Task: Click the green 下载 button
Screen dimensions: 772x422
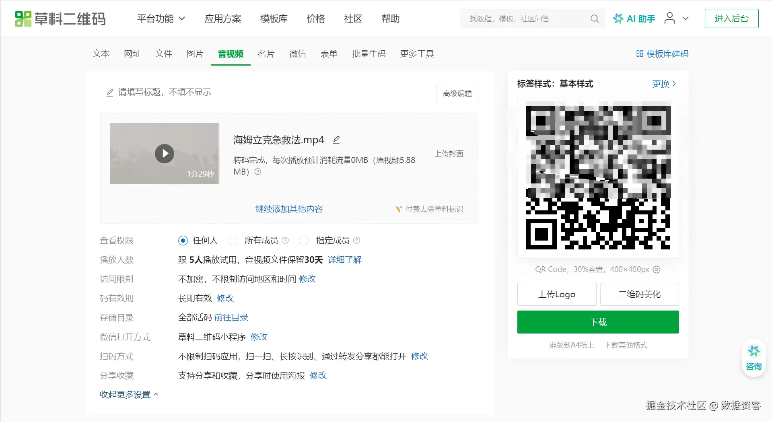Action: (598, 322)
